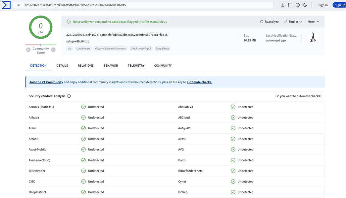The image size is (346, 198).
Task: Click the contains-pe tag
Action: (x=83, y=49)
